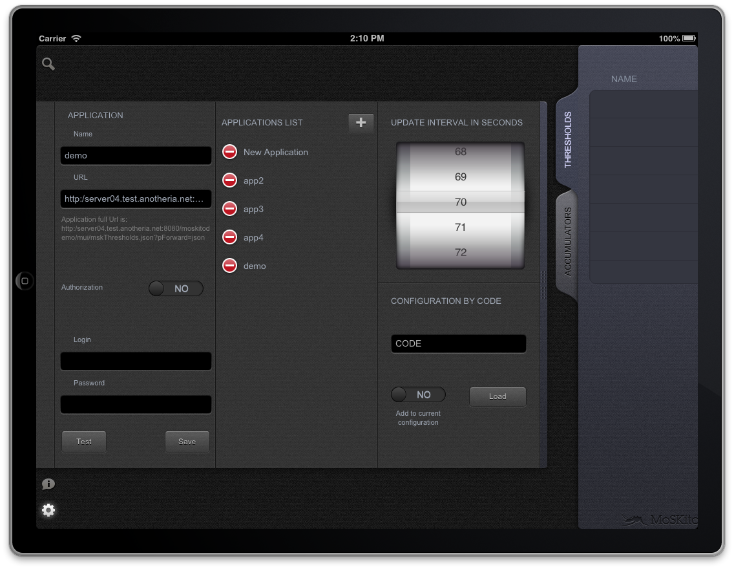Screen dimensions: 734x569
Task: Click the NAME column header
Action: point(624,79)
